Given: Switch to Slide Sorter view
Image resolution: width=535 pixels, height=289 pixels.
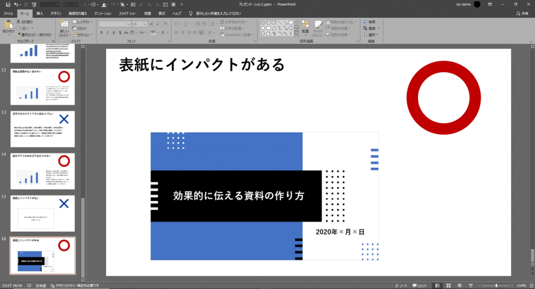Looking at the screenshot, I should (449, 285).
